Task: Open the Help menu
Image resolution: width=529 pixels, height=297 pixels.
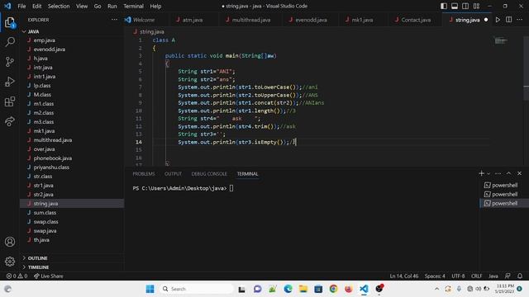Action: click(x=155, y=6)
